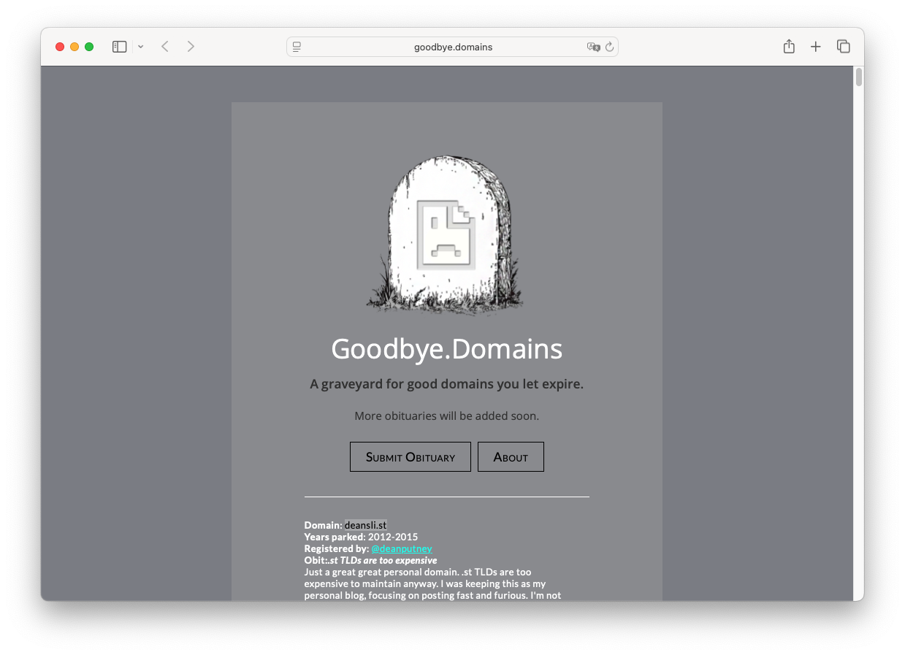Go back to the previous page

pos(165,47)
